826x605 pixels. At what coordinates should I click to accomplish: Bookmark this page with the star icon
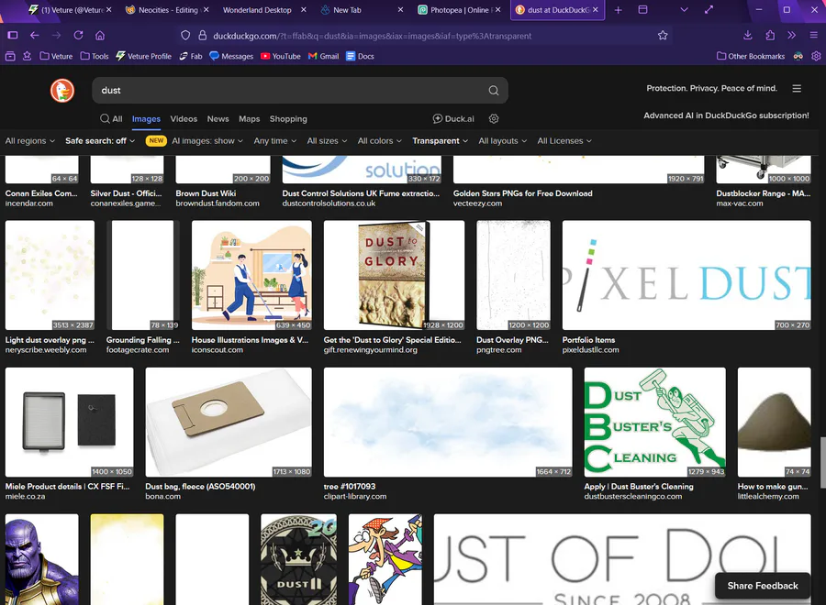tap(663, 35)
